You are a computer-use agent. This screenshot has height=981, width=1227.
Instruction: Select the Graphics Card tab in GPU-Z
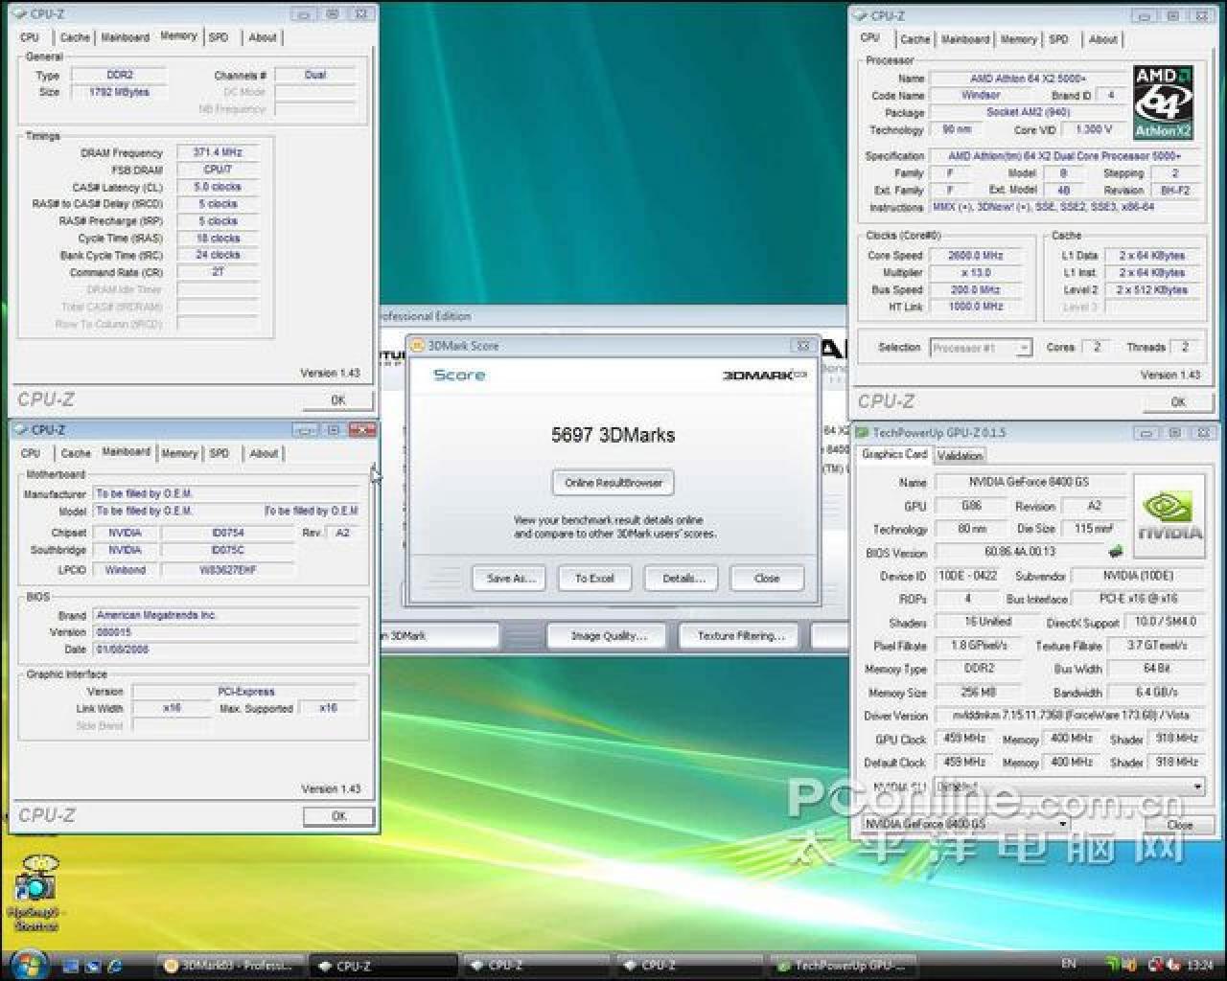click(894, 454)
